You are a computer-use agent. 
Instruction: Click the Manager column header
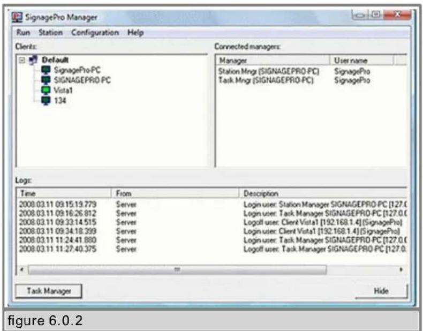tap(273, 61)
